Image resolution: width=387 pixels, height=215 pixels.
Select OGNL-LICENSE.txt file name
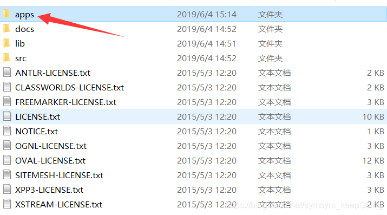51,146
